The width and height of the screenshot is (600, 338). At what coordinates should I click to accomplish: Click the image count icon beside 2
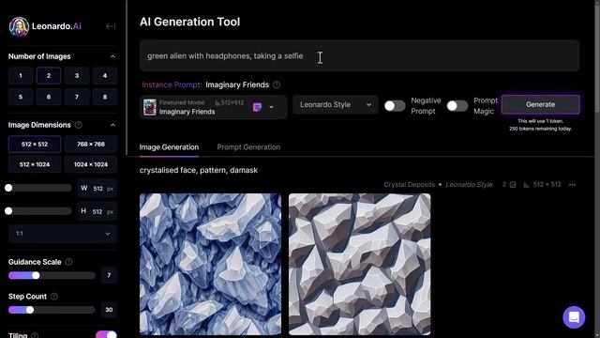click(x=513, y=185)
